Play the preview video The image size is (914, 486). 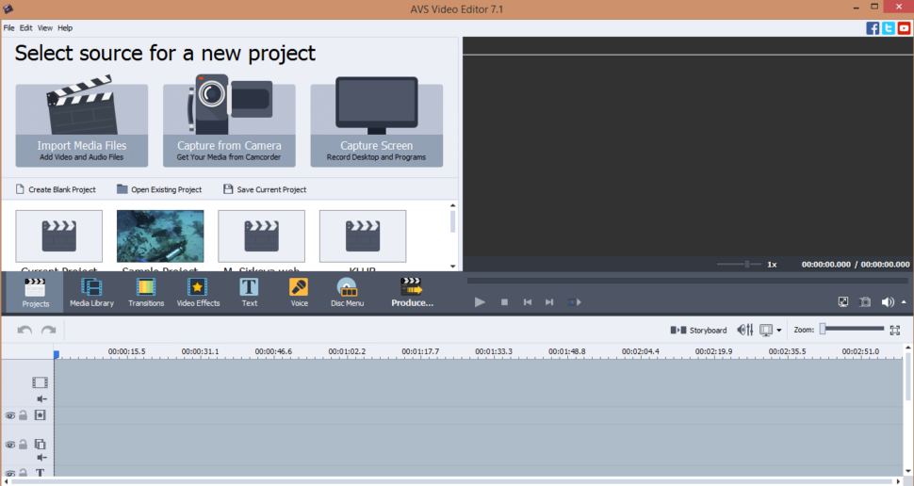(x=480, y=301)
